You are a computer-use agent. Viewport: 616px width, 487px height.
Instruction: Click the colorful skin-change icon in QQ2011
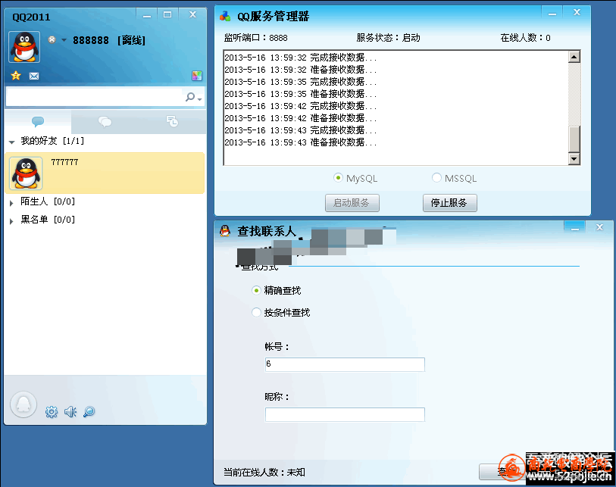click(x=197, y=76)
